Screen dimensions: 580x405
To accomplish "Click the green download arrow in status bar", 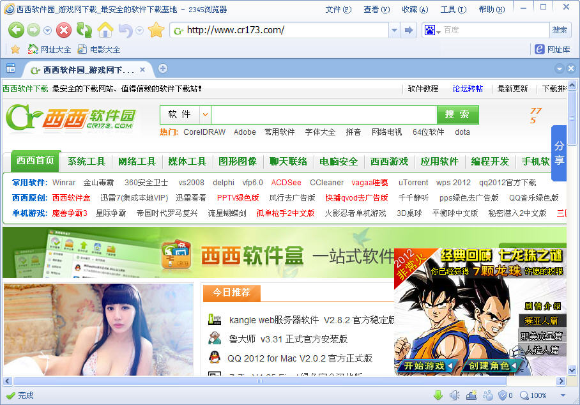I will 438,395.
